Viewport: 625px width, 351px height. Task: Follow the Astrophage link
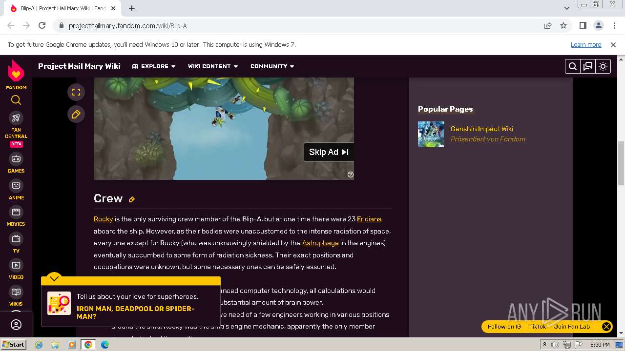pyautogui.click(x=320, y=243)
